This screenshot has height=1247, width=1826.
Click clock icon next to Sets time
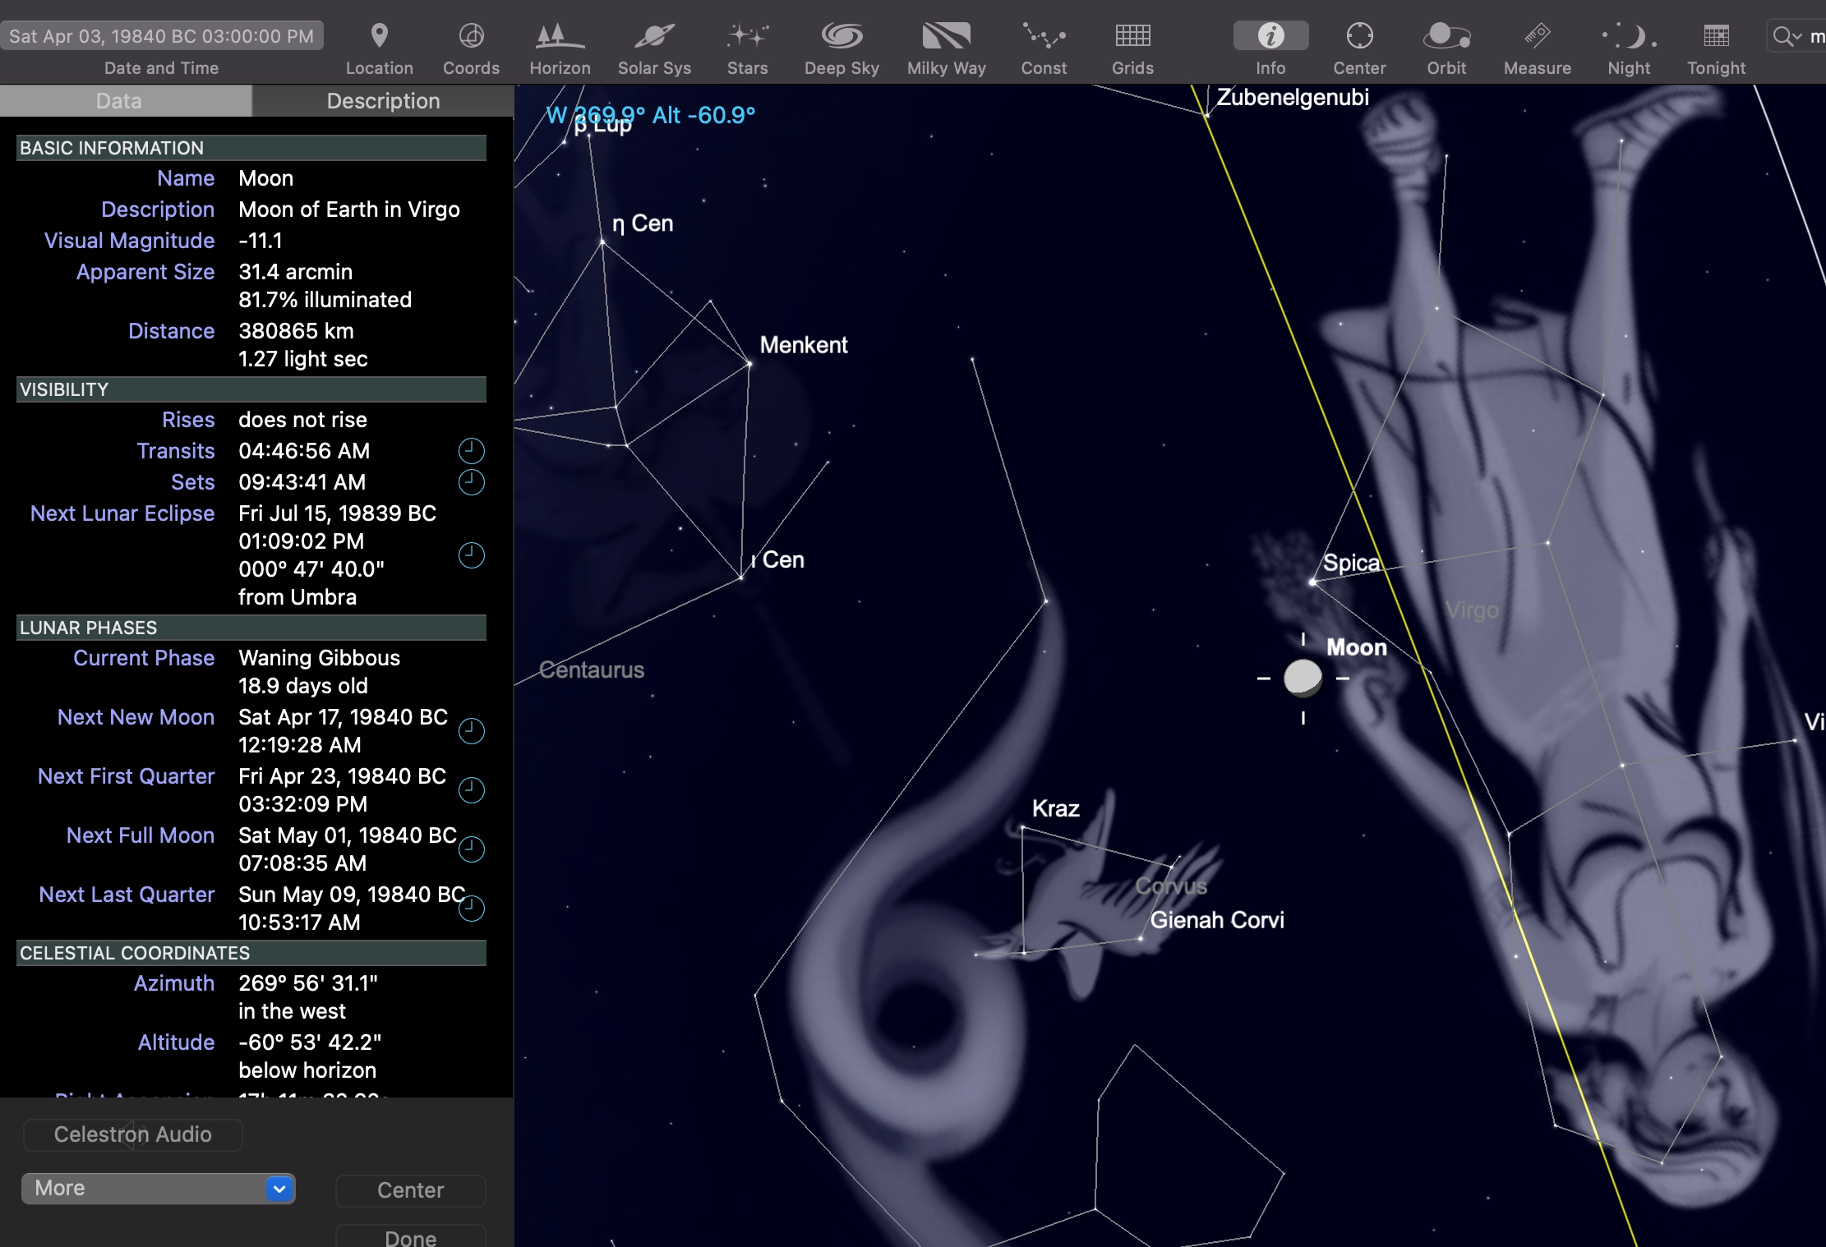(471, 482)
